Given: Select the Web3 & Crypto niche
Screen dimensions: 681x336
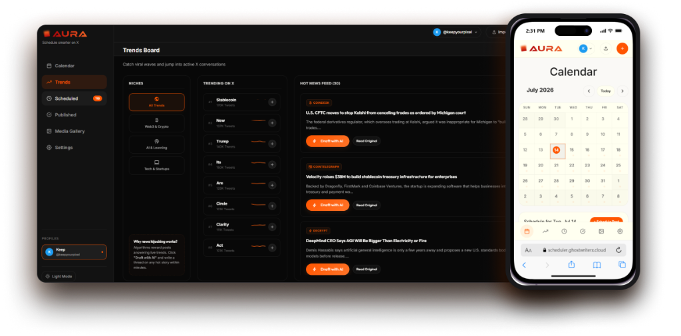Looking at the screenshot, I should [156, 123].
